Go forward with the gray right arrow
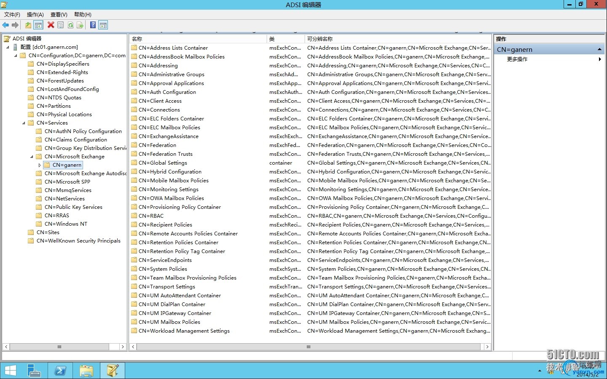Screen dimensions: 607x379 point(15,25)
